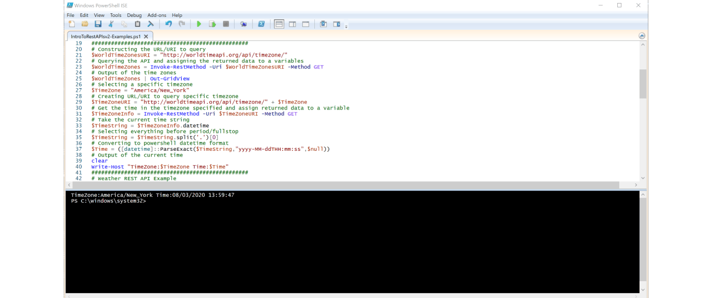The image size is (714, 298).
Task: Open the Tools menu
Action: (116, 15)
